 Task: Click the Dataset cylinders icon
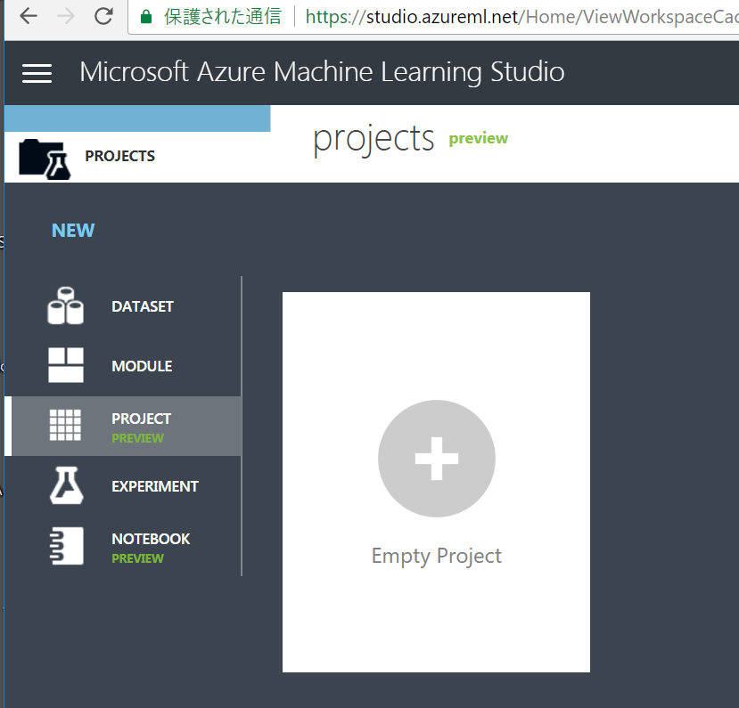click(65, 305)
